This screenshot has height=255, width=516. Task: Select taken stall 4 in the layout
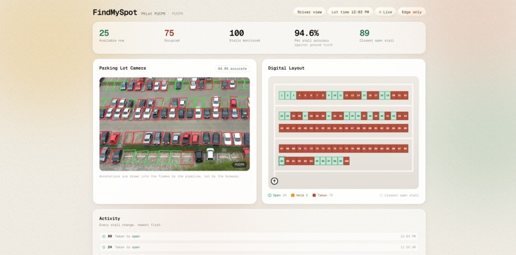[300, 95]
